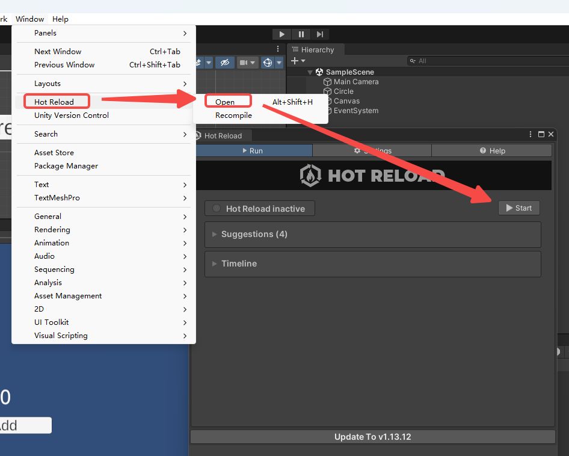This screenshot has width=569, height=456.
Task: Click Recompile in Hot Reload submenu
Action: point(260,115)
